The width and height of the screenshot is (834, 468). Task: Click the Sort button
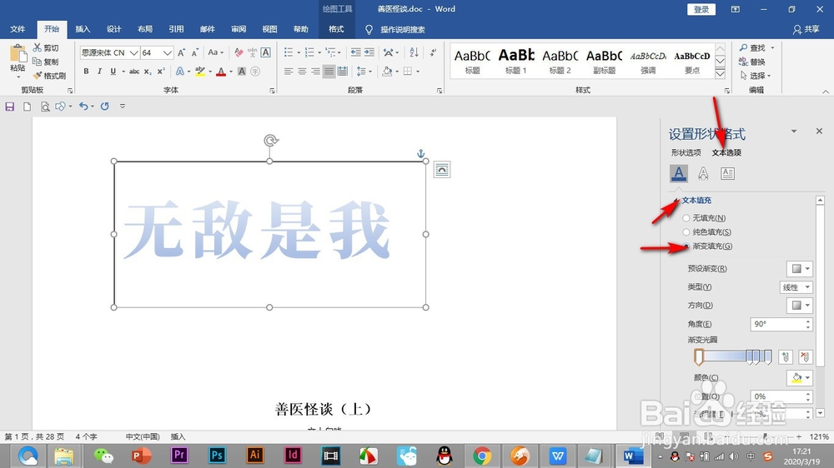[414, 52]
